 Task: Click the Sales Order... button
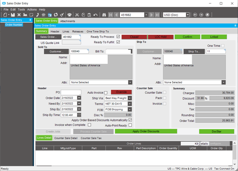pyautogui.click(x=48, y=37)
